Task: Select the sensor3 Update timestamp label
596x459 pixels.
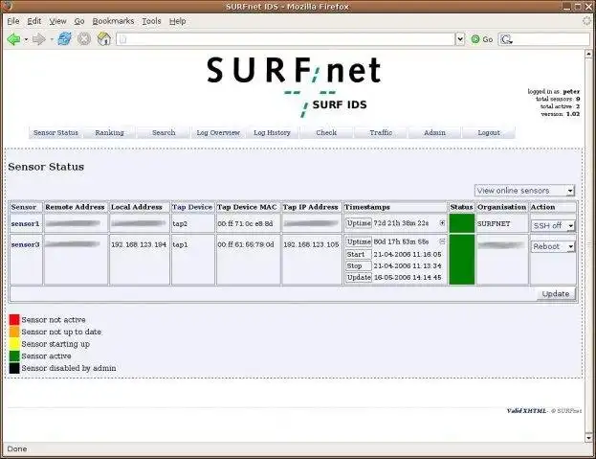Action: coord(359,278)
